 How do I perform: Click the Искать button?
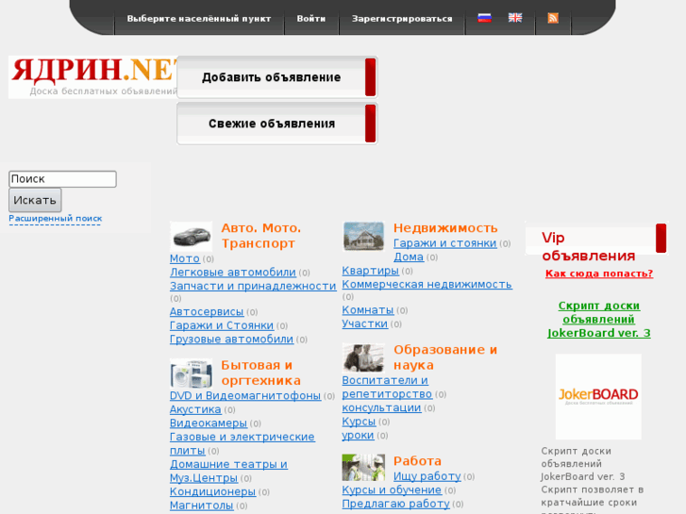pos(35,200)
